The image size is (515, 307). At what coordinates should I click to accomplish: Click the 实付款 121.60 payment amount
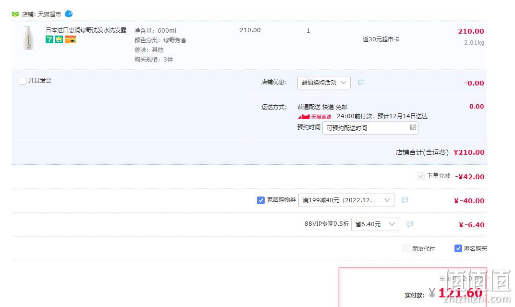(x=460, y=293)
